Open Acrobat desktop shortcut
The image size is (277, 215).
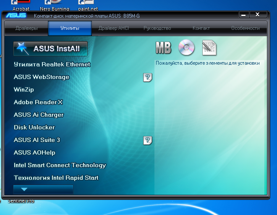tap(21, 5)
